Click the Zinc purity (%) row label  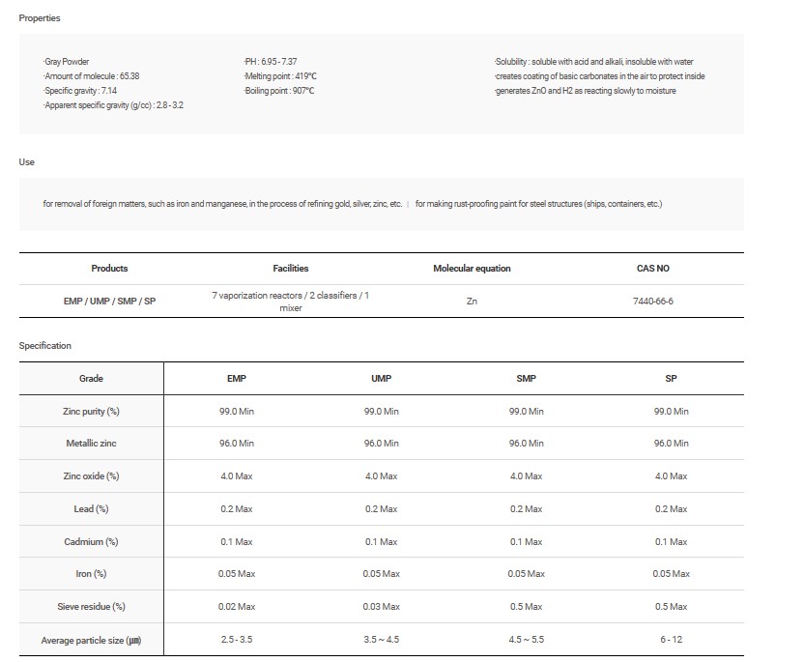point(91,412)
